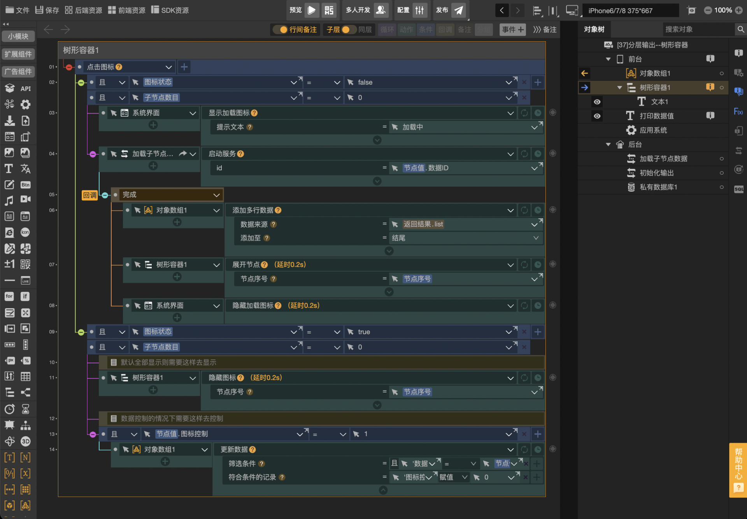Click the 事件 + button
747x519 pixels.
[512, 30]
